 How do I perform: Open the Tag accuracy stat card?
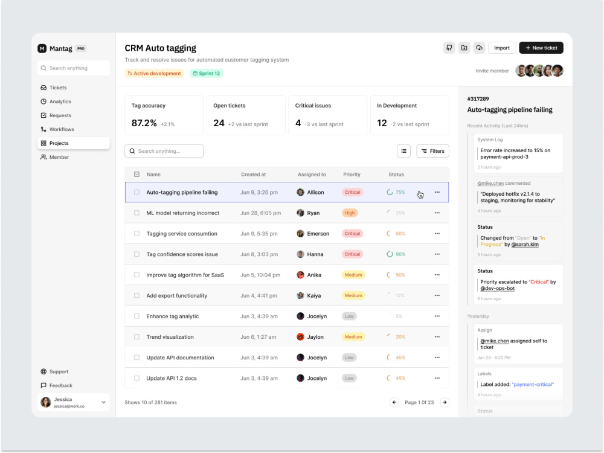click(x=164, y=115)
